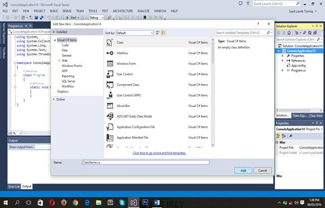325x208 pixels.
Task: Open the FILE menu
Action: (5, 11)
